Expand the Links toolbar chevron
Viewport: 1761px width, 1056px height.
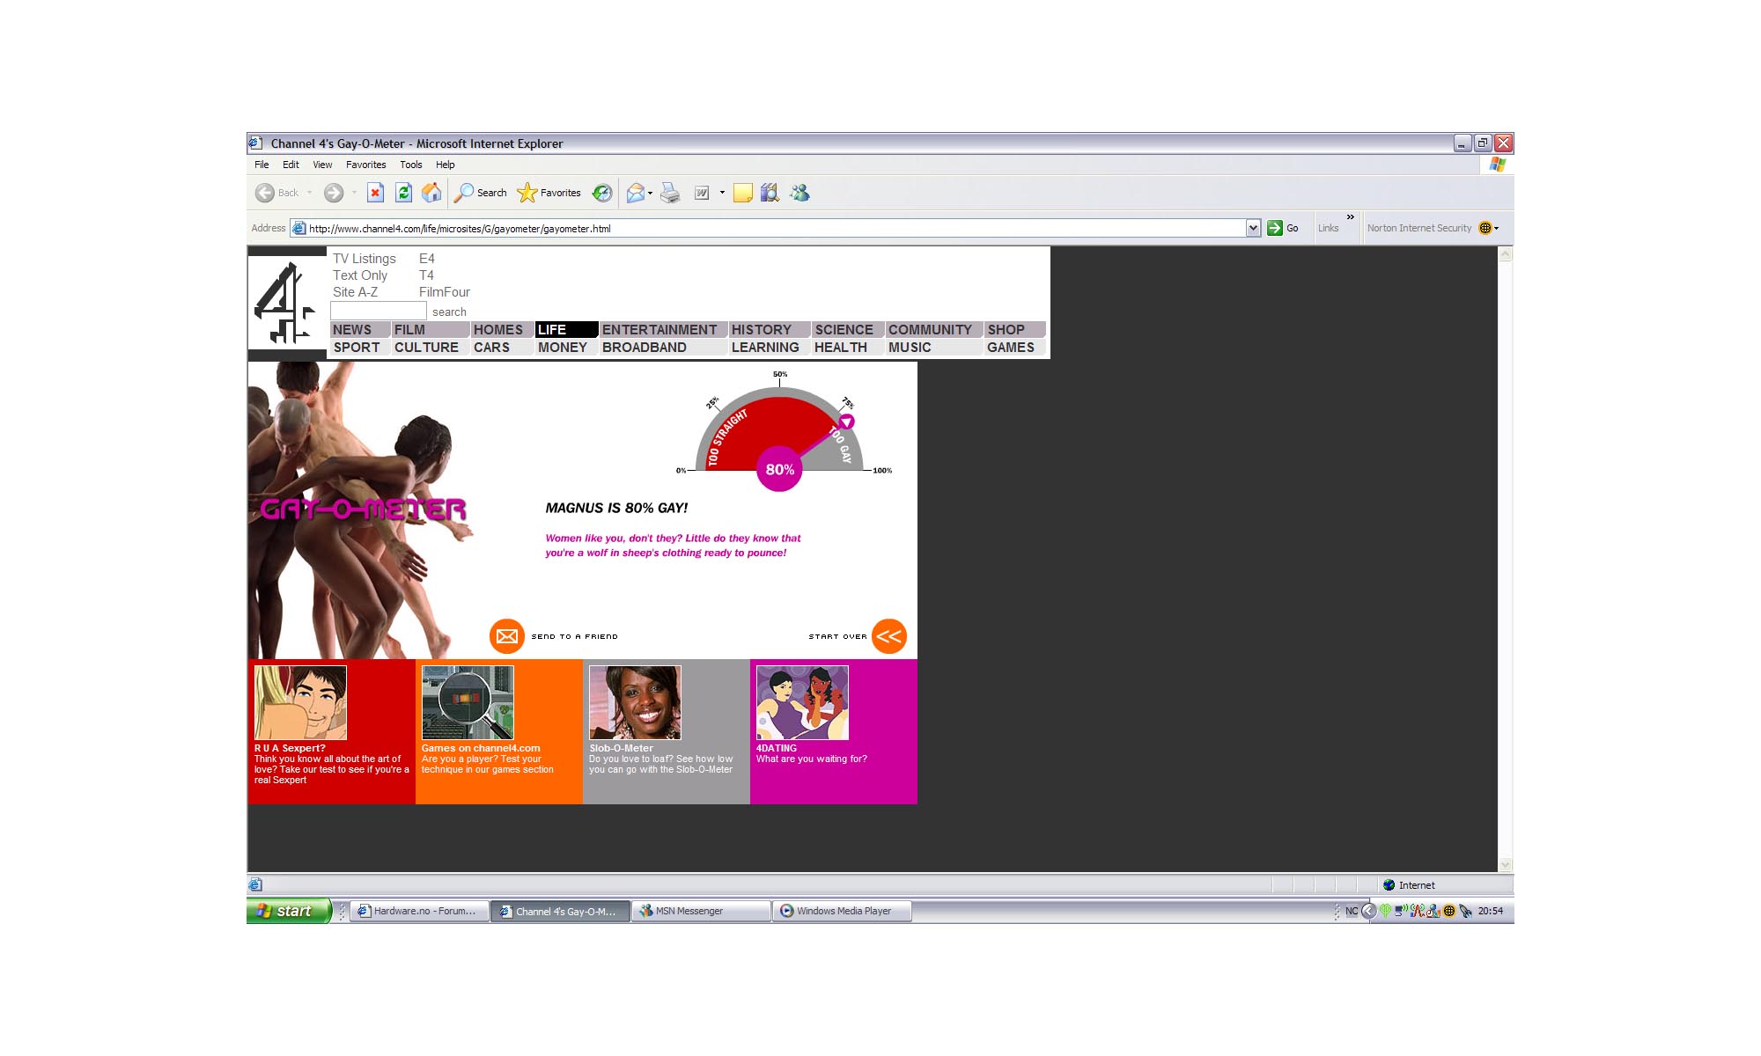pyautogui.click(x=1350, y=217)
